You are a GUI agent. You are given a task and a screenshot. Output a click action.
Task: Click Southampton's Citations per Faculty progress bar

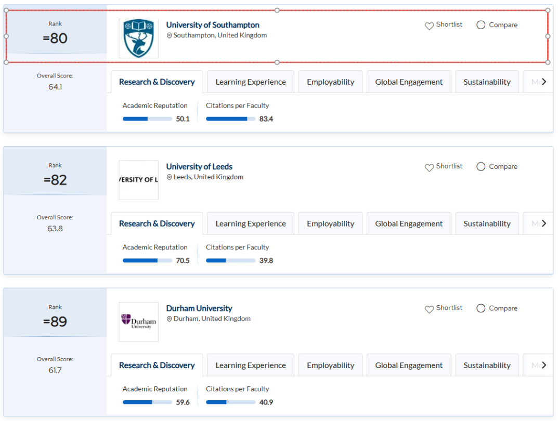tap(230, 119)
